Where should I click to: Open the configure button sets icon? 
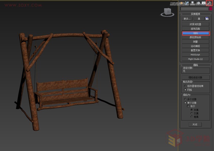[x=207, y=19]
